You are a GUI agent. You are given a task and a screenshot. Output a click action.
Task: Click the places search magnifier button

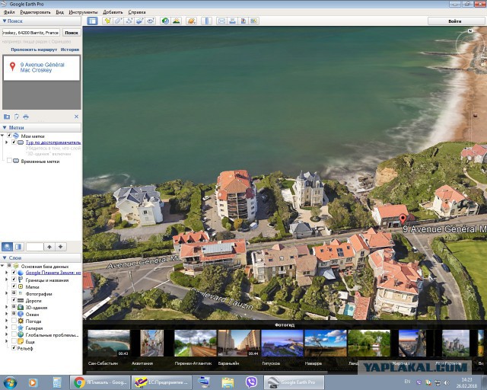(7, 247)
